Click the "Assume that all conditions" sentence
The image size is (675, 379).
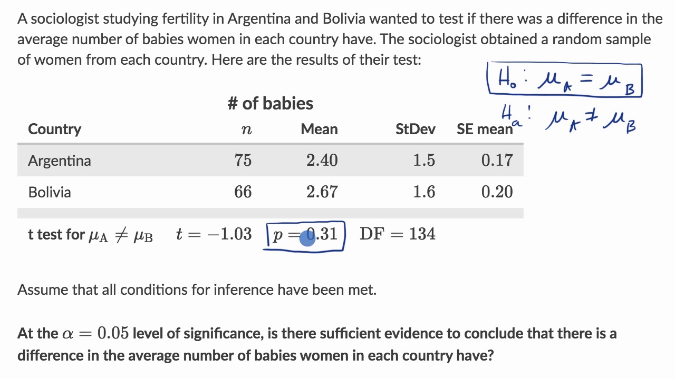[x=197, y=290]
